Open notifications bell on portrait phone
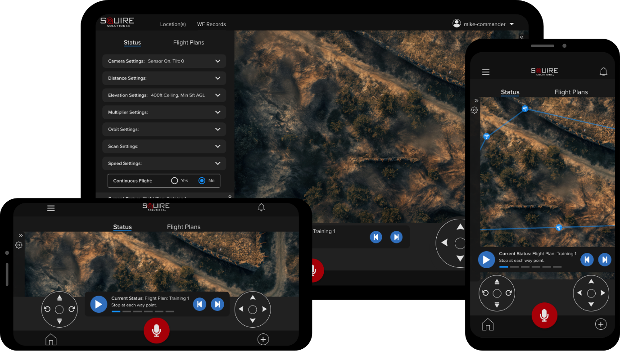Image resolution: width=620 pixels, height=351 pixels. pyautogui.click(x=604, y=72)
